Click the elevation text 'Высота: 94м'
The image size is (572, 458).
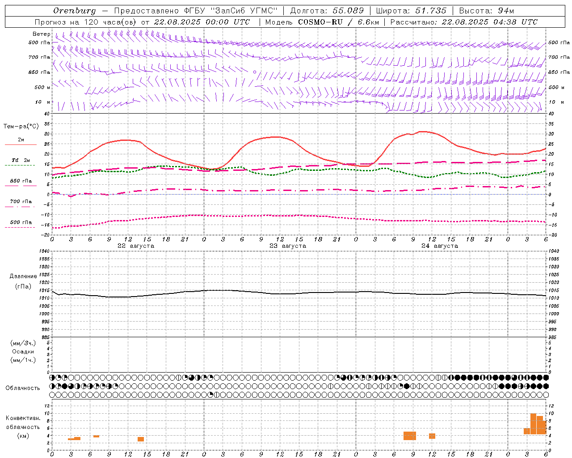tap(487, 11)
